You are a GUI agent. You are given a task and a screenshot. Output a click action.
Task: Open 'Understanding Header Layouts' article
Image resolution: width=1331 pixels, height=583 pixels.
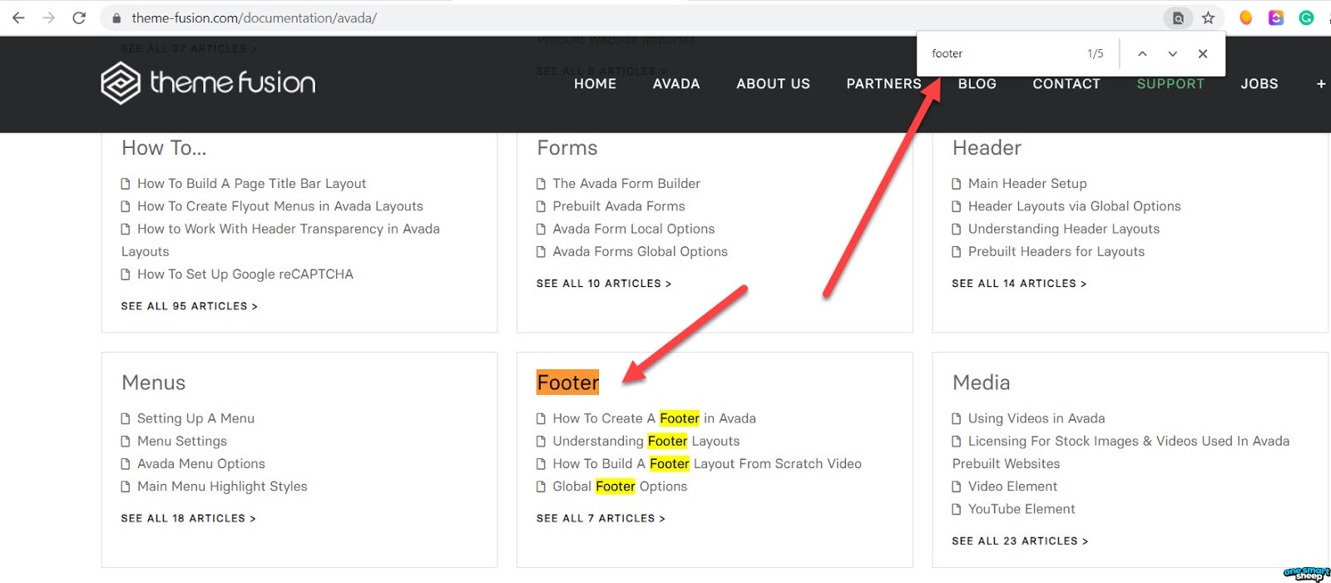[x=1064, y=229]
